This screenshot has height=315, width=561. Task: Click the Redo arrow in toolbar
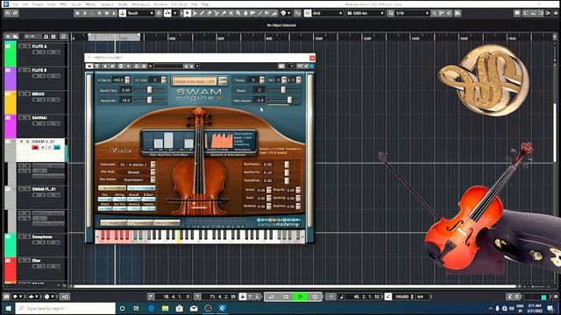tap(15, 13)
